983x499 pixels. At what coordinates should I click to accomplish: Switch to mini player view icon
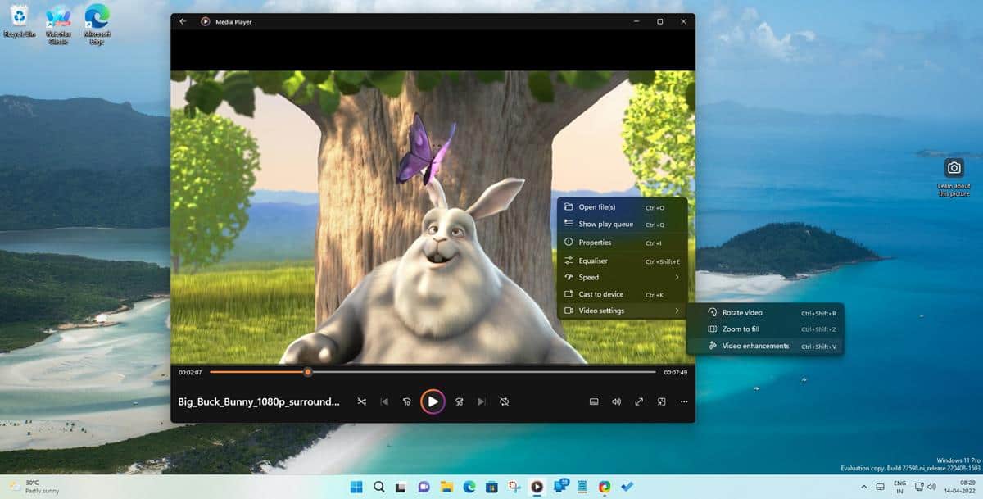coord(661,401)
